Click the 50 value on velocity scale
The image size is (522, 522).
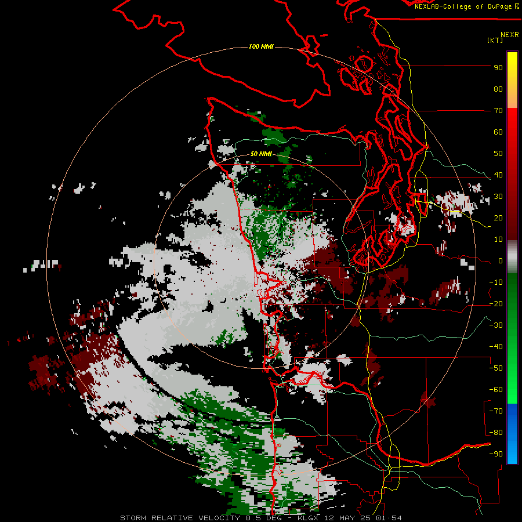point(498,154)
